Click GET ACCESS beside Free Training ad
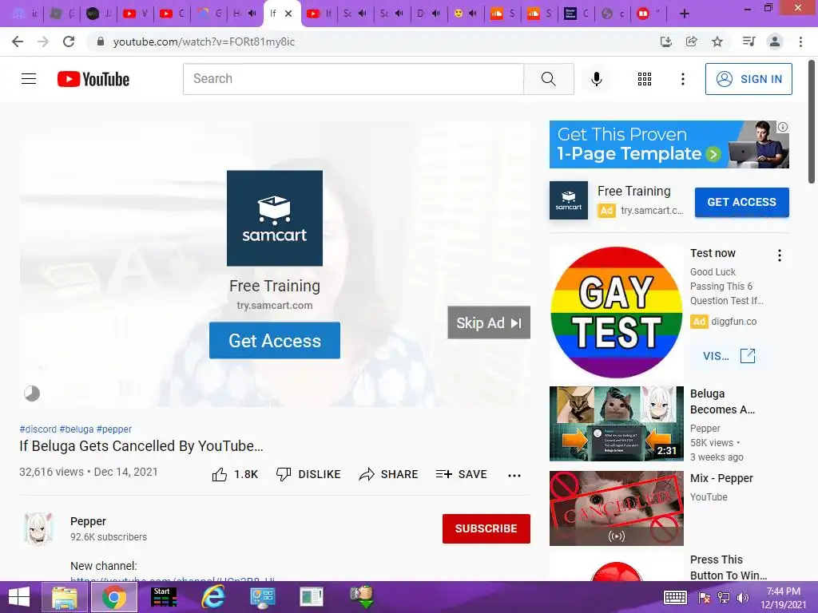Image resolution: width=818 pixels, height=613 pixels. coord(741,202)
